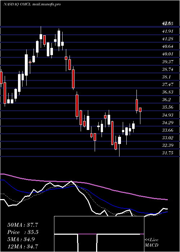Click the 34.93 price axis label

coord(168,115)
